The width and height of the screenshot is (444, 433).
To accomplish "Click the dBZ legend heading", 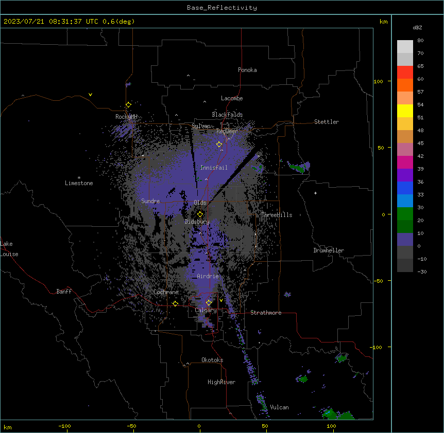I will [417, 27].
